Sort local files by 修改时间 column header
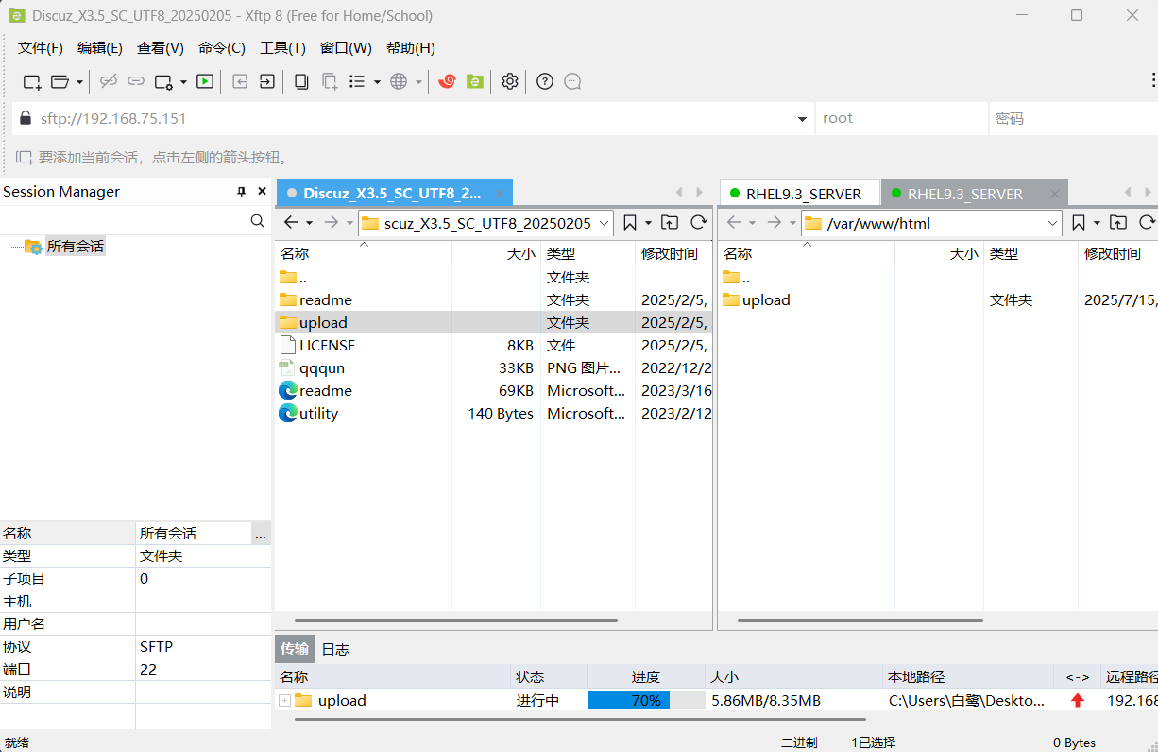This screenshot has width=1158, height=752. [x=673, y=253]
